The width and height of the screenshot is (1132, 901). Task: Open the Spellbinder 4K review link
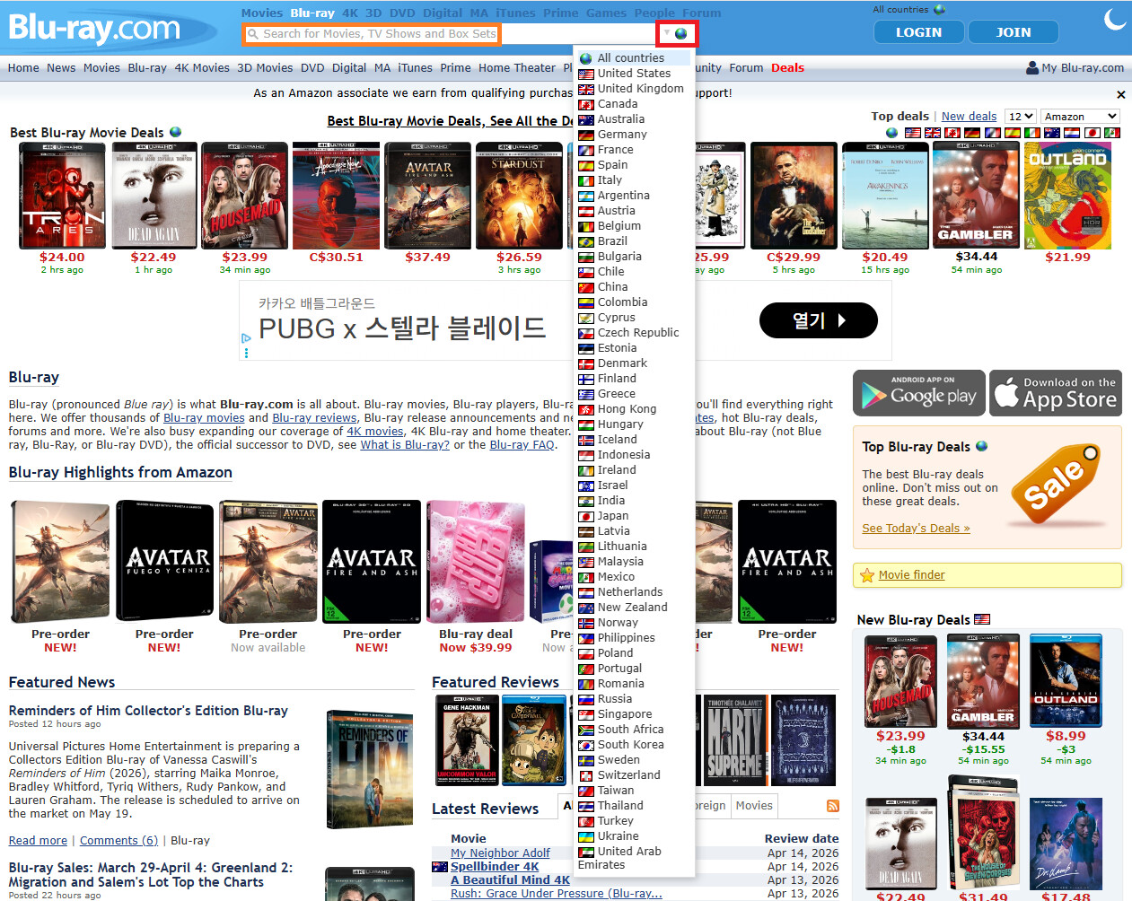(495, 866)
